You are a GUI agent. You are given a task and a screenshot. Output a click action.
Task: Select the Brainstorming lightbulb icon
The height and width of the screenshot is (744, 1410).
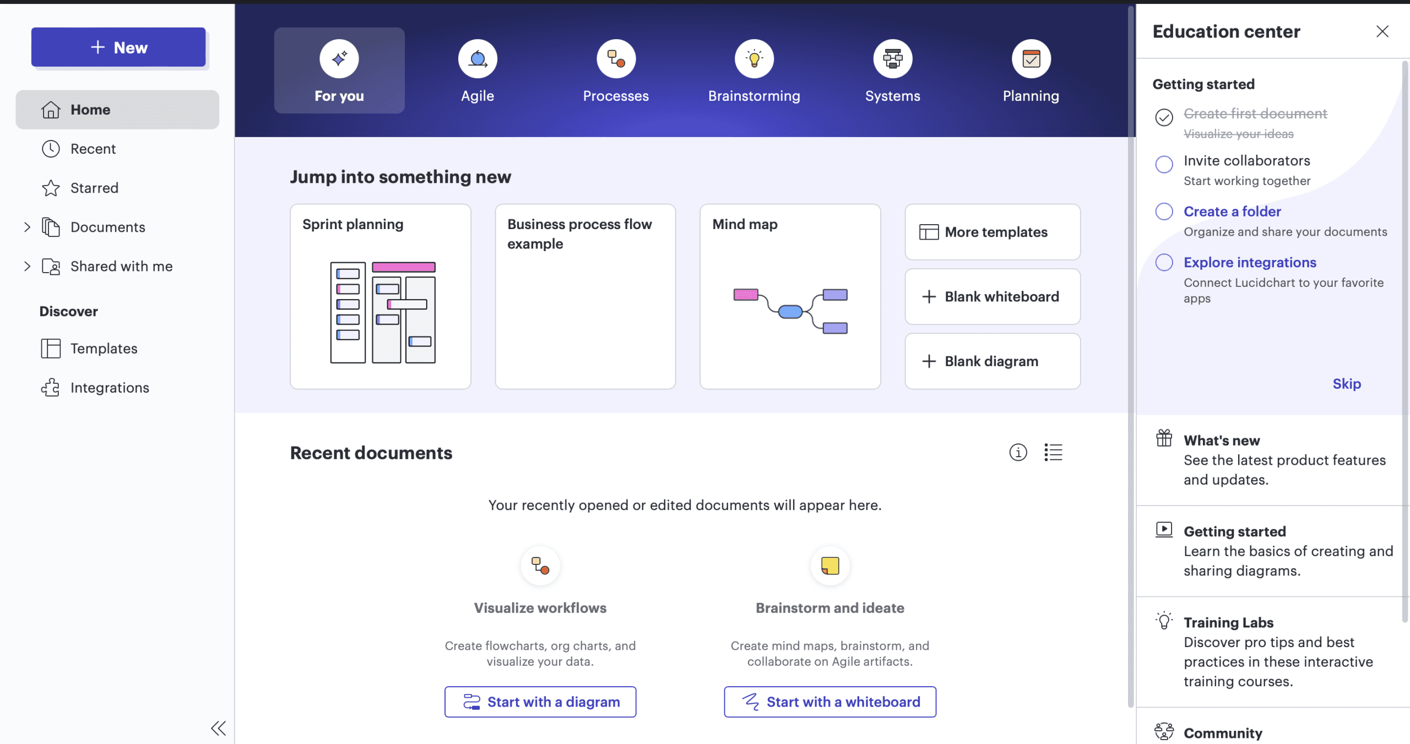click(x=754, y=58)
